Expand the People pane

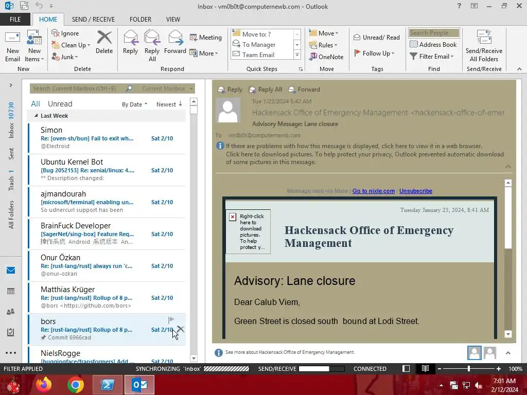click(x=508, y=353)
